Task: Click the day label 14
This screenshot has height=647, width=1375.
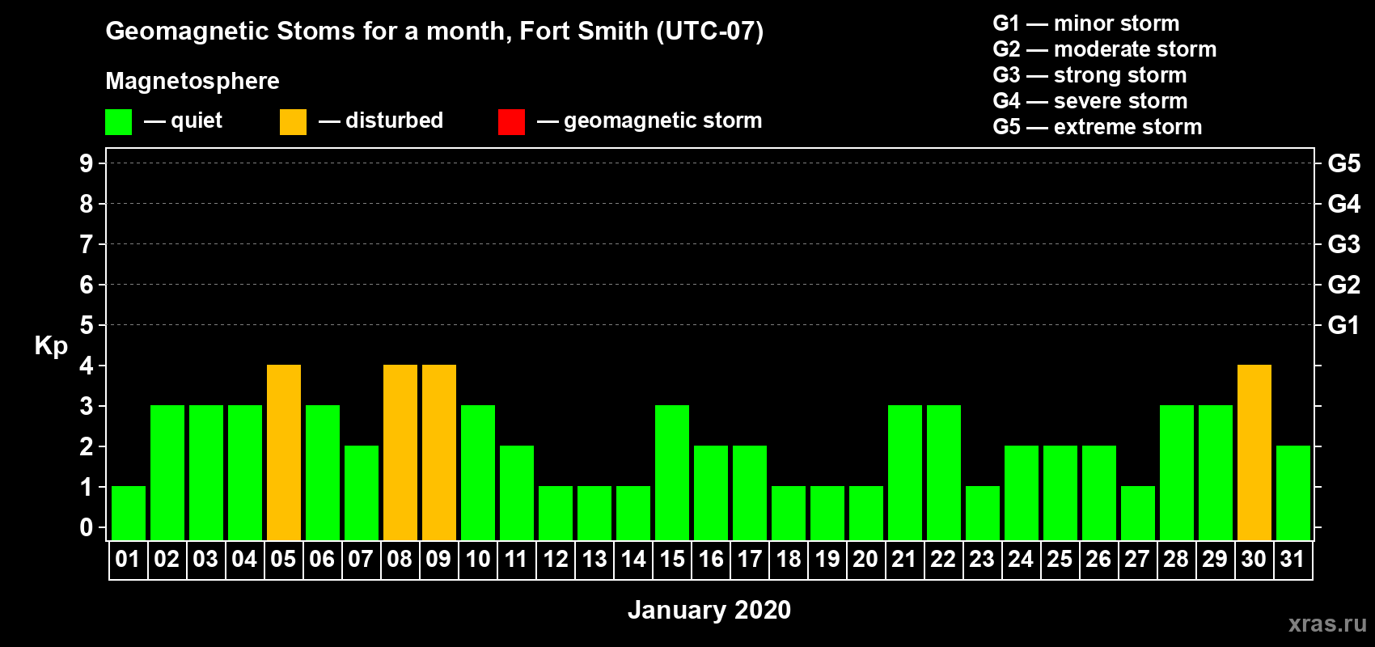Action: point(633,560)
